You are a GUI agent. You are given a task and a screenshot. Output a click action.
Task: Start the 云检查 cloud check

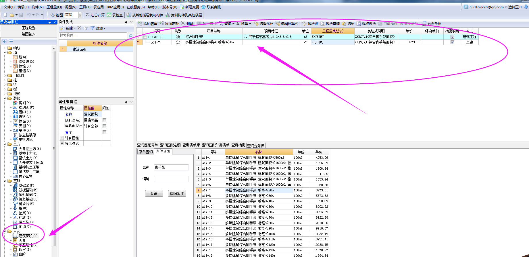point(115,15)
